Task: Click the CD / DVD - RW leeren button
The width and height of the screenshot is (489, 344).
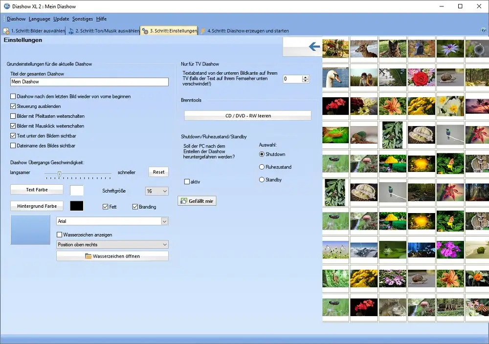Action: point(248,116)
